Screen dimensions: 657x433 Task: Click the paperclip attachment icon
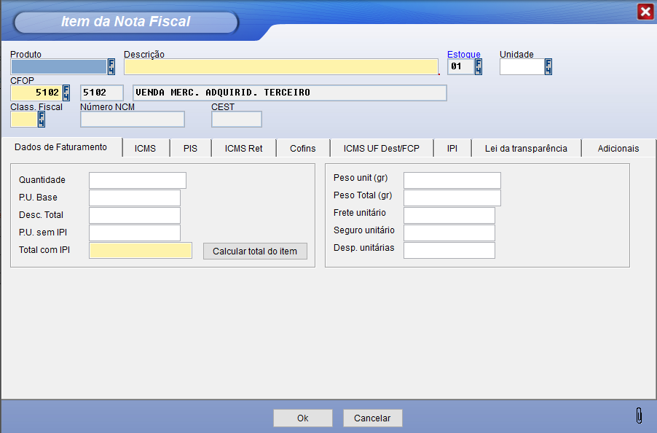click(639, 416)
